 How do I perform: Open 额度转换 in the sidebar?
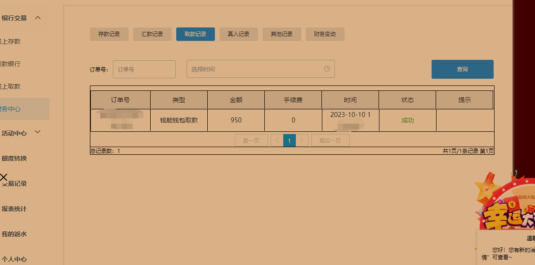click(14, 158)
